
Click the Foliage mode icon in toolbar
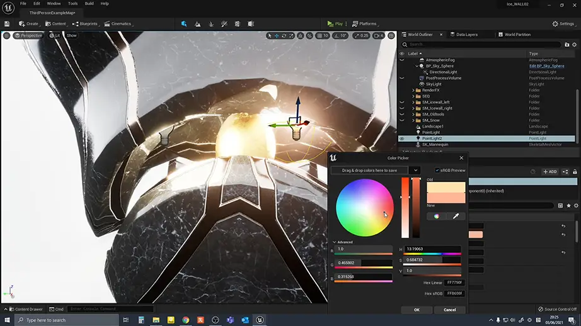[212, 24]
